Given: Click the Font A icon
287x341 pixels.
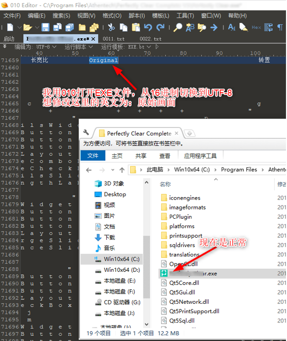Looking at the screenshot, I should pyautogui.click(x=232, y=27).
